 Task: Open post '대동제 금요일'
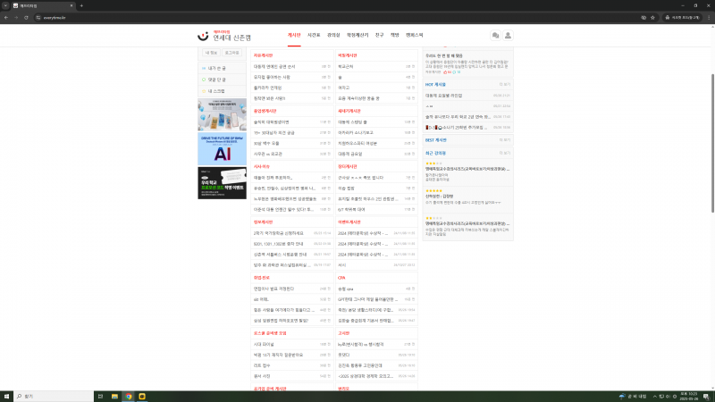pos(376,154)
